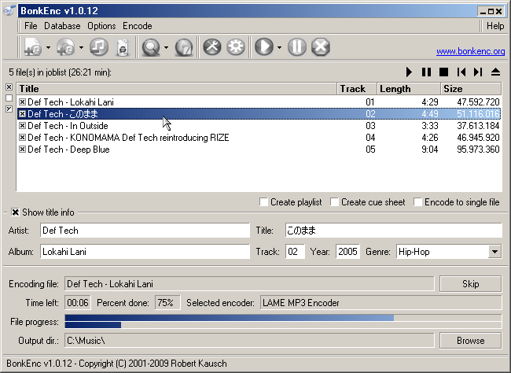Click the clear joblist icon
The height and width of the screenshot is (373, 511).
(122, 47)
